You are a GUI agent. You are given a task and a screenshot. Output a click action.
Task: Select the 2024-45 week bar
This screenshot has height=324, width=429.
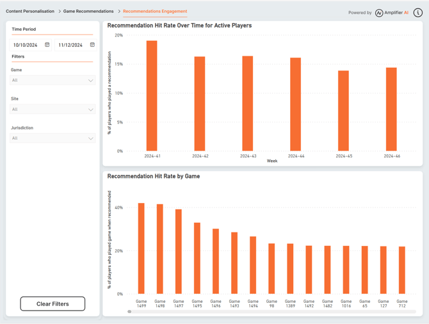(344, 111)
